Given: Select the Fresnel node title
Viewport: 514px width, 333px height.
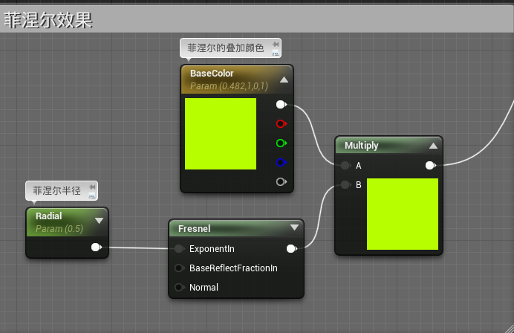Looking at the screenshot, I should [194, 229].
